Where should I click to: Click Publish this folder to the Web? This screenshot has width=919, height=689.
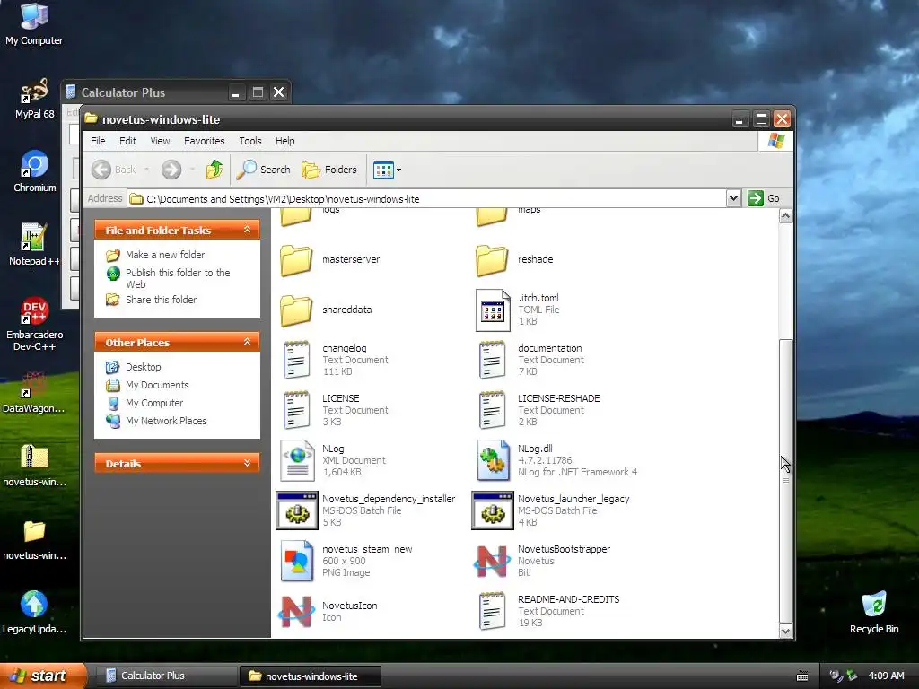click(x=178, y=278)
